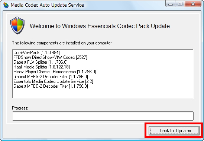Viewport: 204px width, 141px height.
Task: Click the title bar app icon
Action: click(x=6, y=5)
